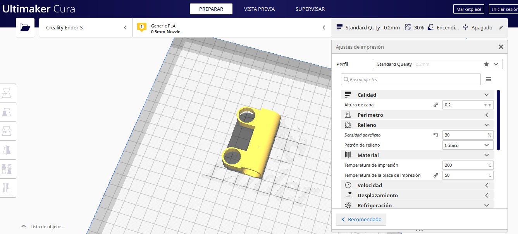Click the Densidad de relleno label
The height and width of the screenshot is (234, 518).
(362, 135)
